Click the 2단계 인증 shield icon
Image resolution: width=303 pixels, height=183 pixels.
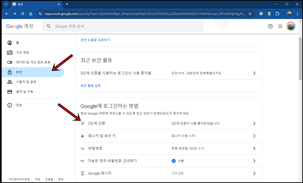point(83,123)
